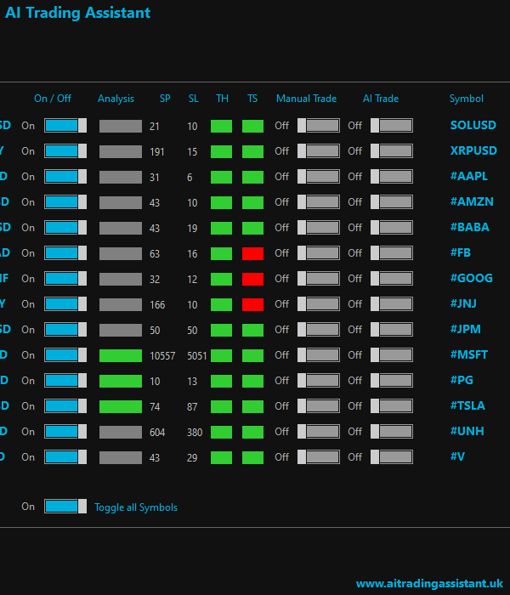Enable AI Trade for #UNH
Viewport: 510px width, 595px height.
[x=392, y=432]
